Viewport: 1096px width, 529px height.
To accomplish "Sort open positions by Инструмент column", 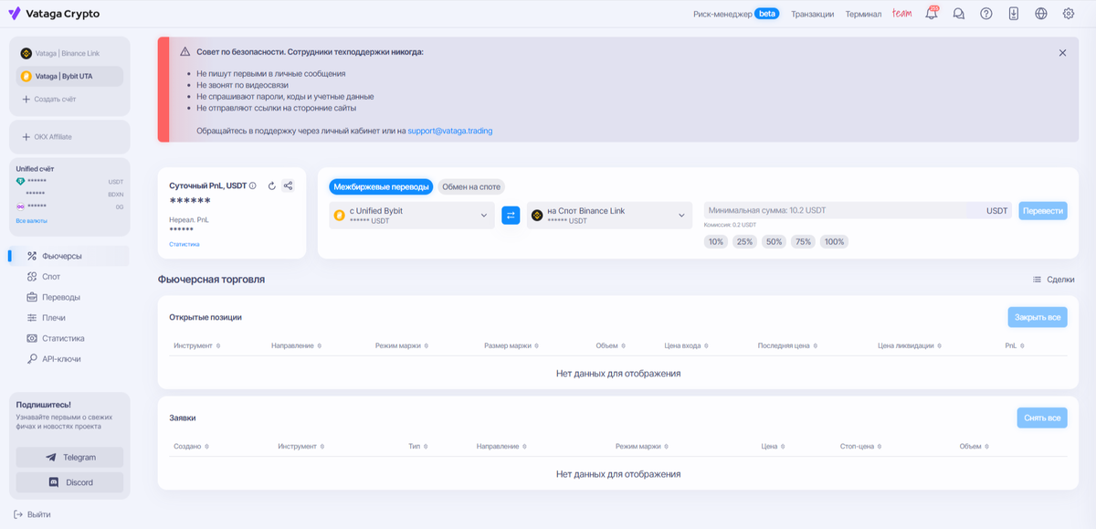I will pyautogui.click(x=197, y=346).
